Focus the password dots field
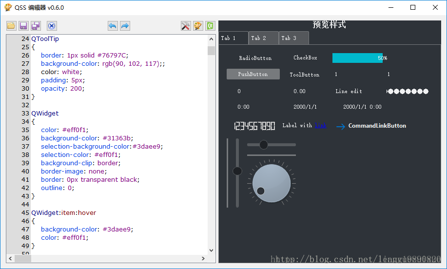Screen dimensions: 447x269 (408, 91)
